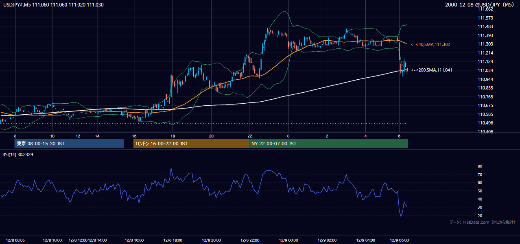Viewport: 520px width, 244px height.
Task: Click the 111.034 price axis label
Action: click(485, 70)
